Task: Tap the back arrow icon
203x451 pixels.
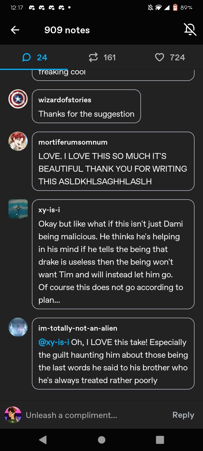Action: click(15, 30)
